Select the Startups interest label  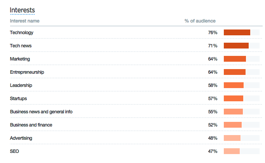(x=18, y=99)
